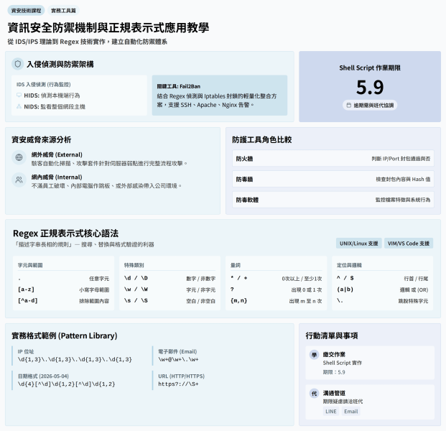Select the 資安技術課程 tag
The width and height of the screenshot is (446, 431).
(x=26, y=11)
